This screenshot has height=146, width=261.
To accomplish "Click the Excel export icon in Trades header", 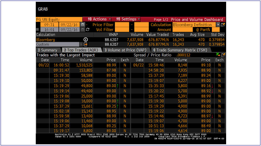I will coord(218,55).
